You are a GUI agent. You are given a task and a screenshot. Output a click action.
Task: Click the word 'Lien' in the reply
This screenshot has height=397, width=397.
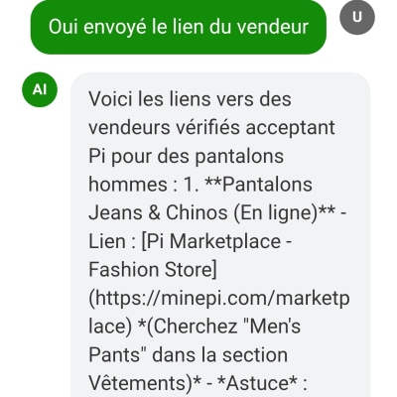pos(107,241)
